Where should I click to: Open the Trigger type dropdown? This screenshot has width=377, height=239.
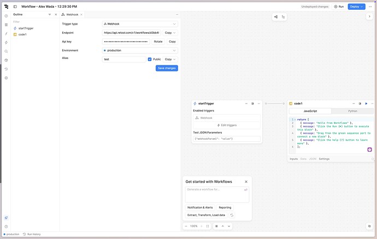pos(140,24)
